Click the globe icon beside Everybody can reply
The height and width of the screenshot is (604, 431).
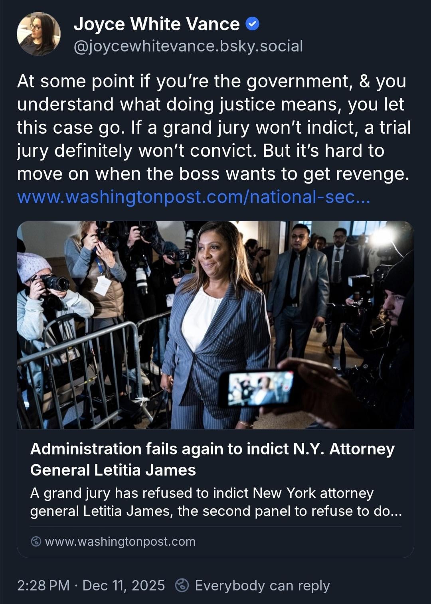coord(182,585)
